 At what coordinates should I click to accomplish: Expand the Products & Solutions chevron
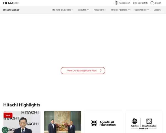point(72,10)
